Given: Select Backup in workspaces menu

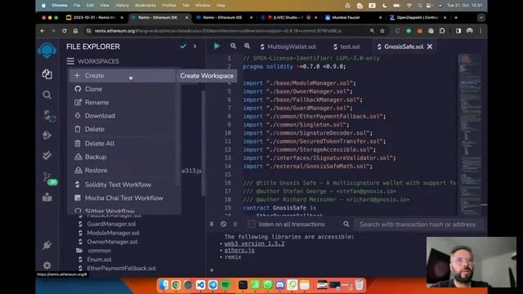Looking at the screenshot, I should [x=122, y=157].
